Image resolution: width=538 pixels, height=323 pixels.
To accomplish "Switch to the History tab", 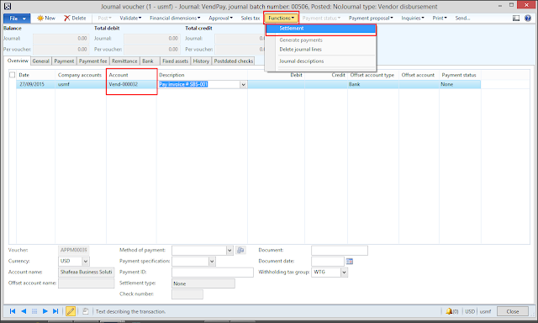I will point(201,61).
